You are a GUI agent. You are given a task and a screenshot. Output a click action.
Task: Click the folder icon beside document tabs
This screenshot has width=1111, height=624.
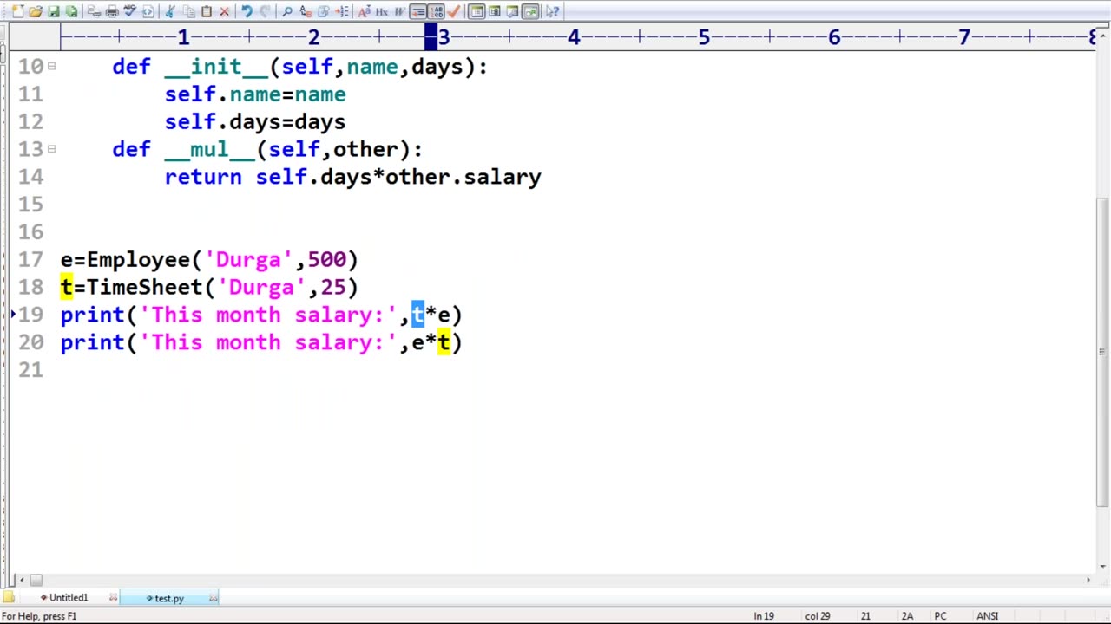point(9,598)
